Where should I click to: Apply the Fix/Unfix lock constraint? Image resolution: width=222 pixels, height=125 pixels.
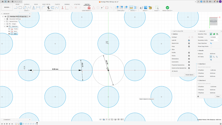(x=89, y=8)
